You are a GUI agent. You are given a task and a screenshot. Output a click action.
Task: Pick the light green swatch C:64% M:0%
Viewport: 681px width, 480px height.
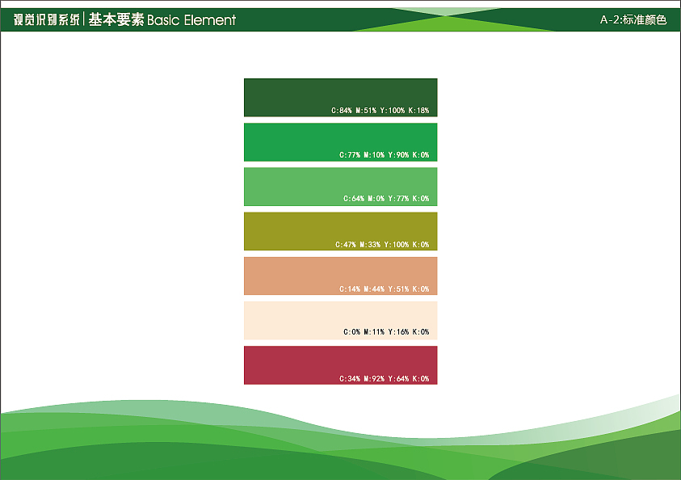coord(341,187)
